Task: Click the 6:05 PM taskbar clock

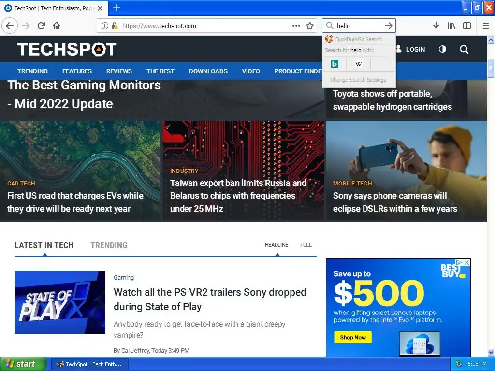Action: point(477,364)
